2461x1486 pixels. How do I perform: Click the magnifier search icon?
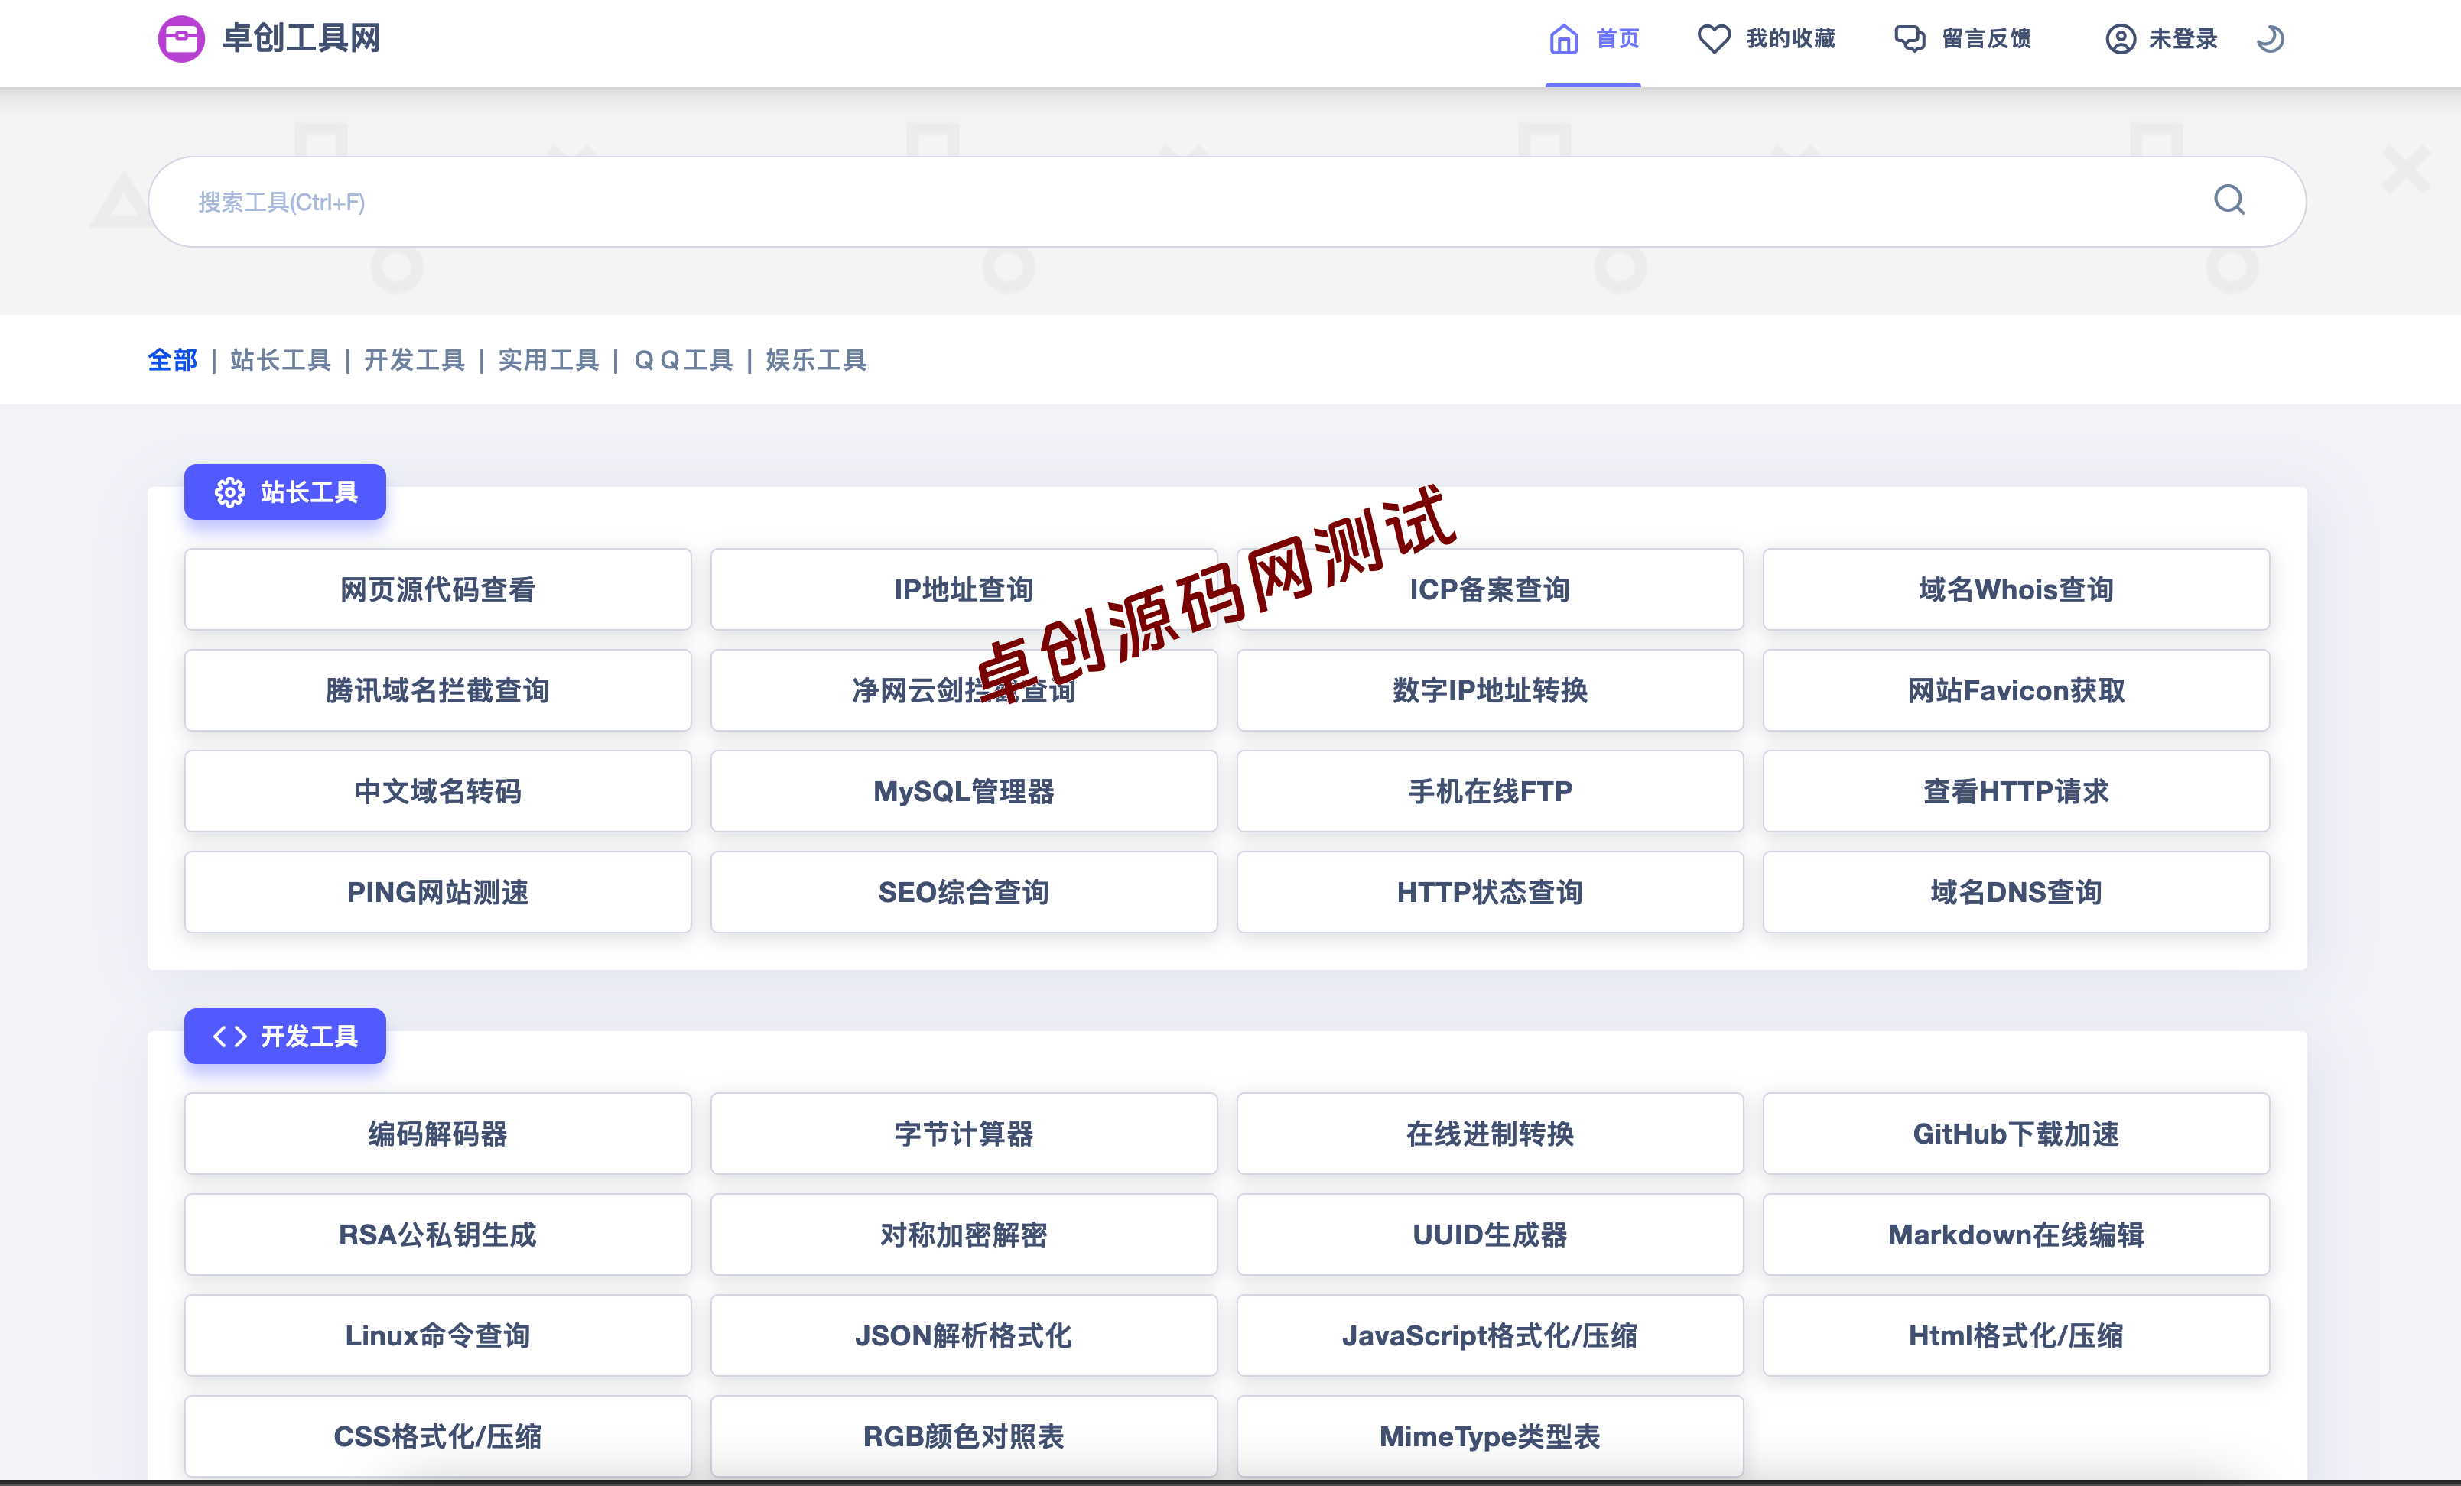coord(2229,200)
